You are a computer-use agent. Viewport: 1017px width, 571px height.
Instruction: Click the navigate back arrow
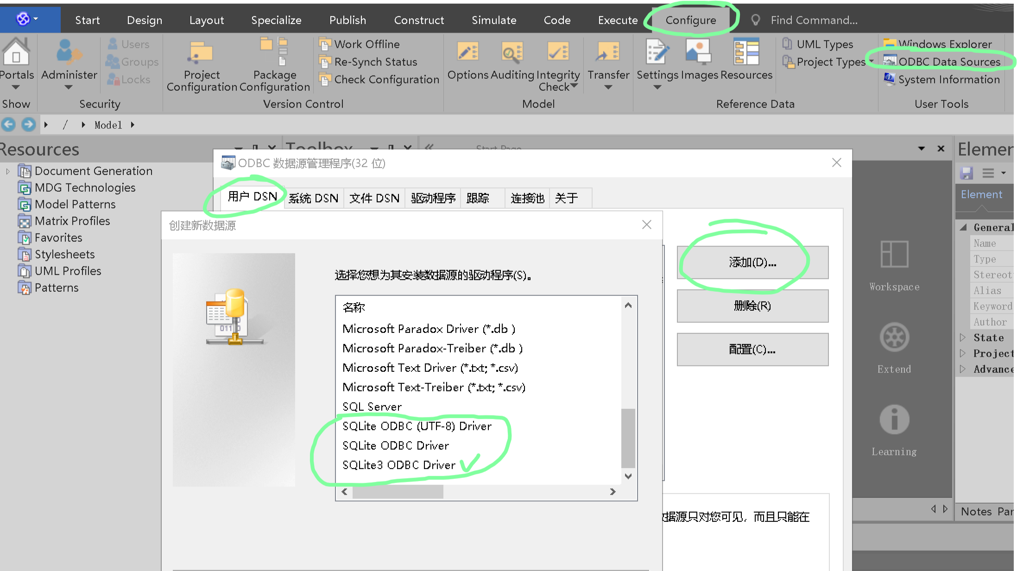click(9, 125)
